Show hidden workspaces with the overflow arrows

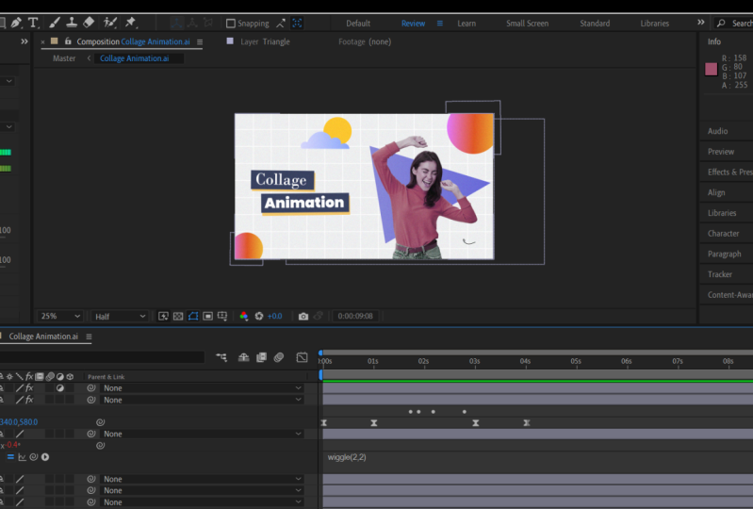[x=700, y=22]
